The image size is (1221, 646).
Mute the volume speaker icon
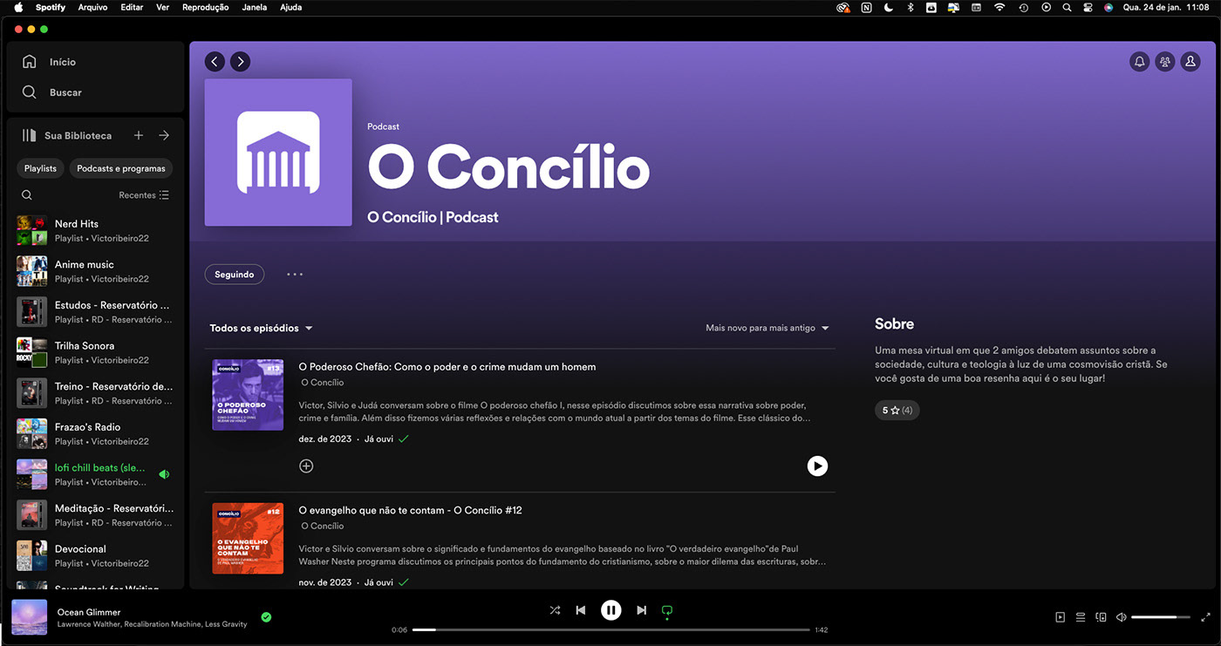click(1122, 617)
